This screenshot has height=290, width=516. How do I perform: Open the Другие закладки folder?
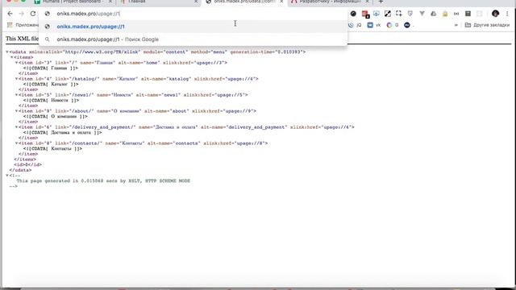tap(487, 25)
